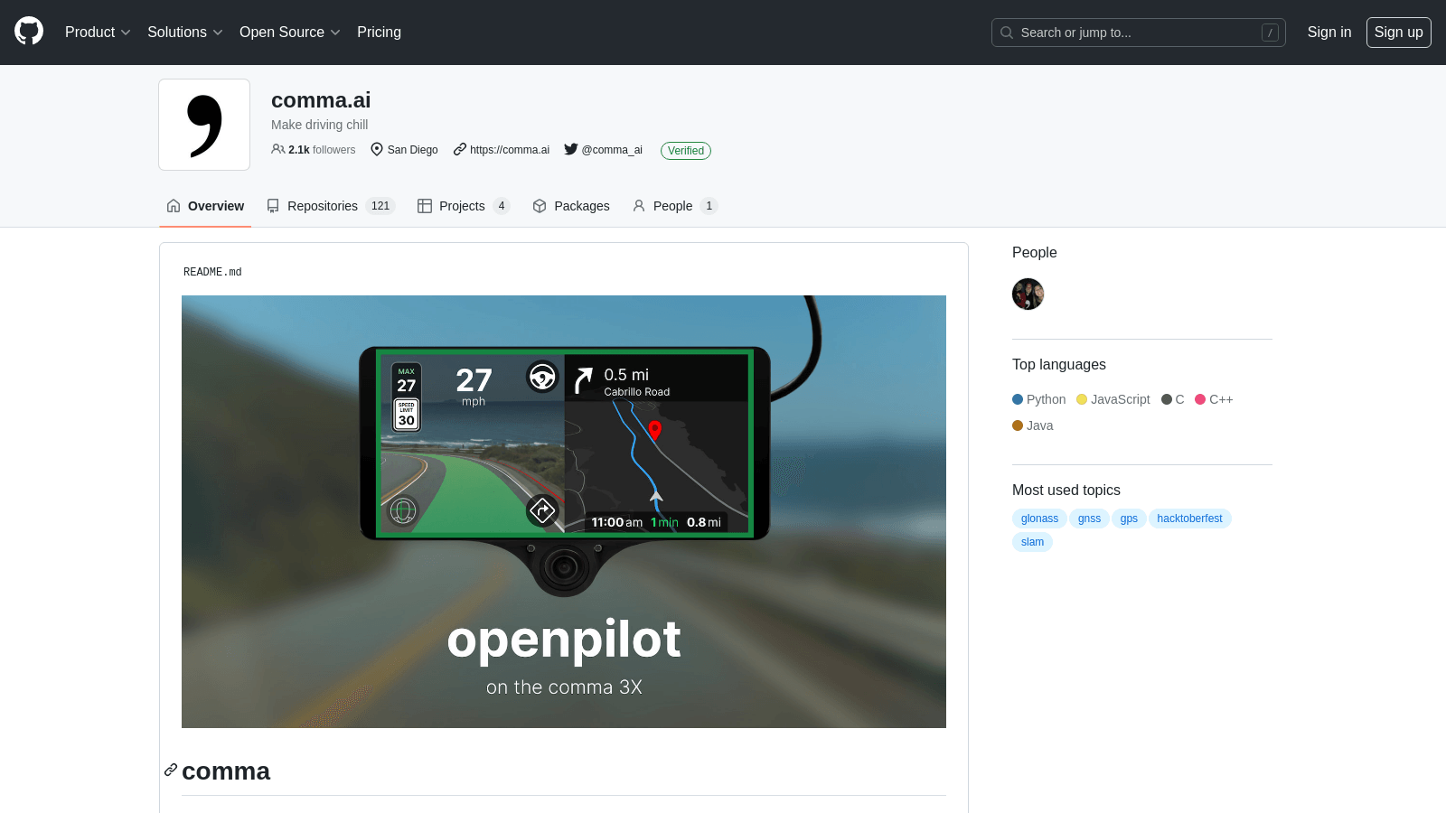Open the Packages tab
Image resolution: width=1446 pixels, height=813 pixels.
pyautogui.click(x=571, y=206)
